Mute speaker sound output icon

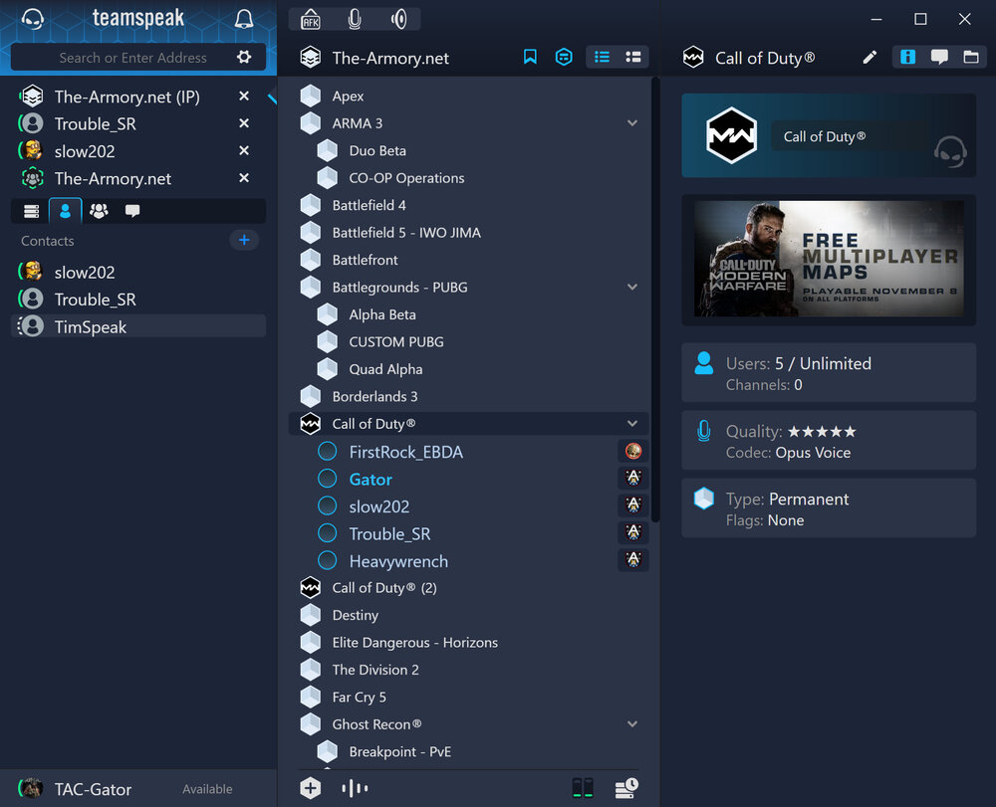(x=399, y=19)
